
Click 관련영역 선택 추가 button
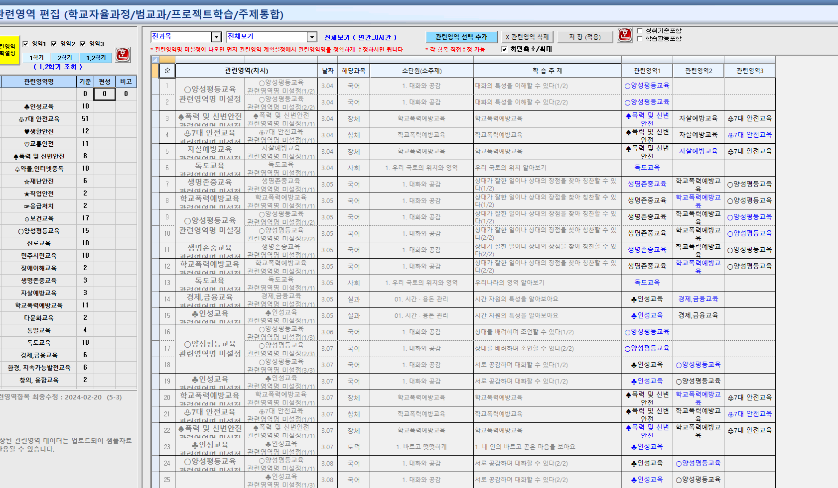tap(461, 37)
